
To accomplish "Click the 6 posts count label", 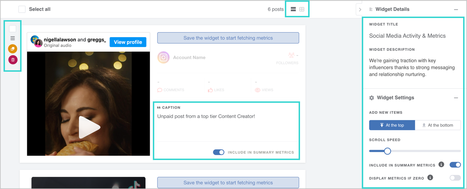I will coord(276,9).
